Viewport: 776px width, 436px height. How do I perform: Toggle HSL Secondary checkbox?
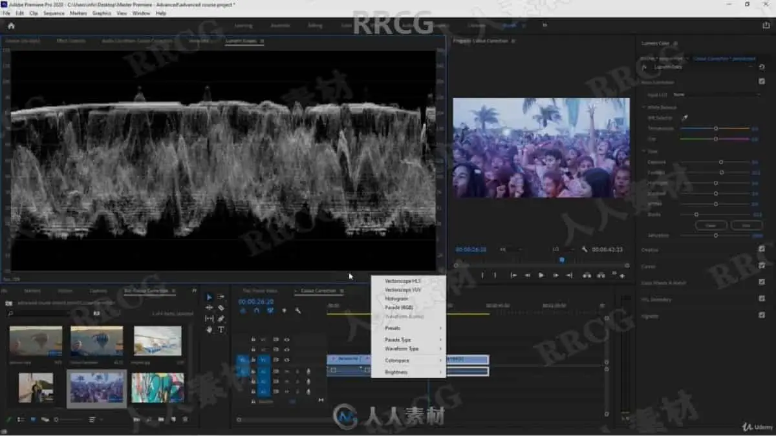tap(762, 299)
